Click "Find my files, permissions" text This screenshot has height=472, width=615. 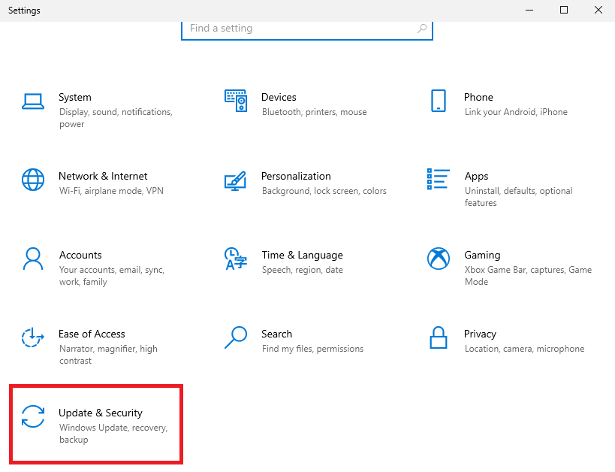pyautogui.click(x=312, y=349)
